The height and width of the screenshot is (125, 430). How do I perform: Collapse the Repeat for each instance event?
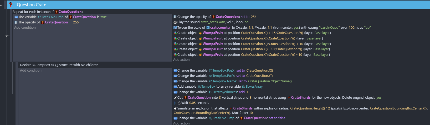[7, 36]
